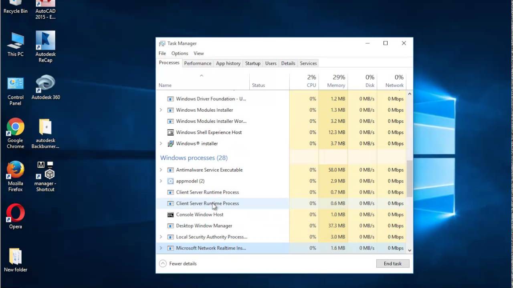Open the File menu
The image size is (513, 288).
pos(162,53)
